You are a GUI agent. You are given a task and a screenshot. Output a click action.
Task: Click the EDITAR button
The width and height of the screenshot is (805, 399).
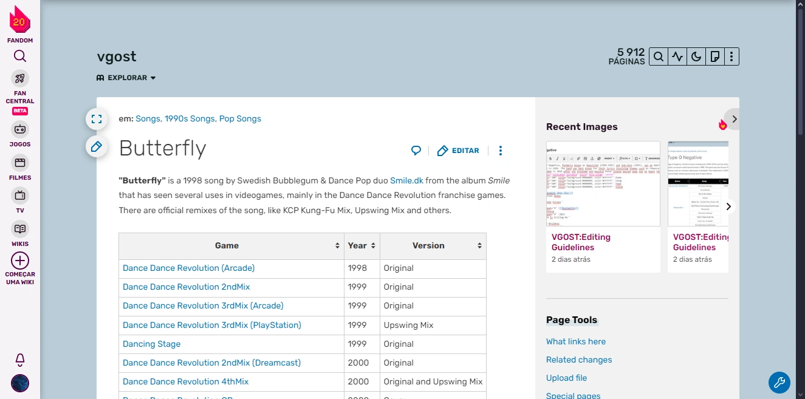459,151
